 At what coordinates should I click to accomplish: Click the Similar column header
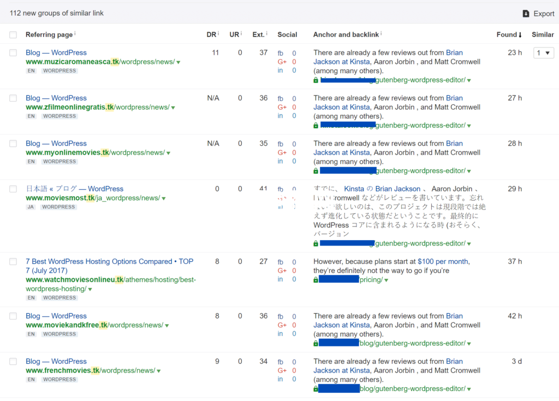click(x=543, y=34)
